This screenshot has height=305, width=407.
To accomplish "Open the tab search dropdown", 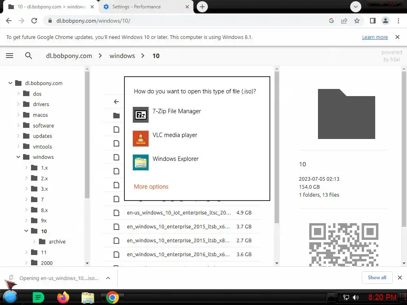I will coord(356,7).
